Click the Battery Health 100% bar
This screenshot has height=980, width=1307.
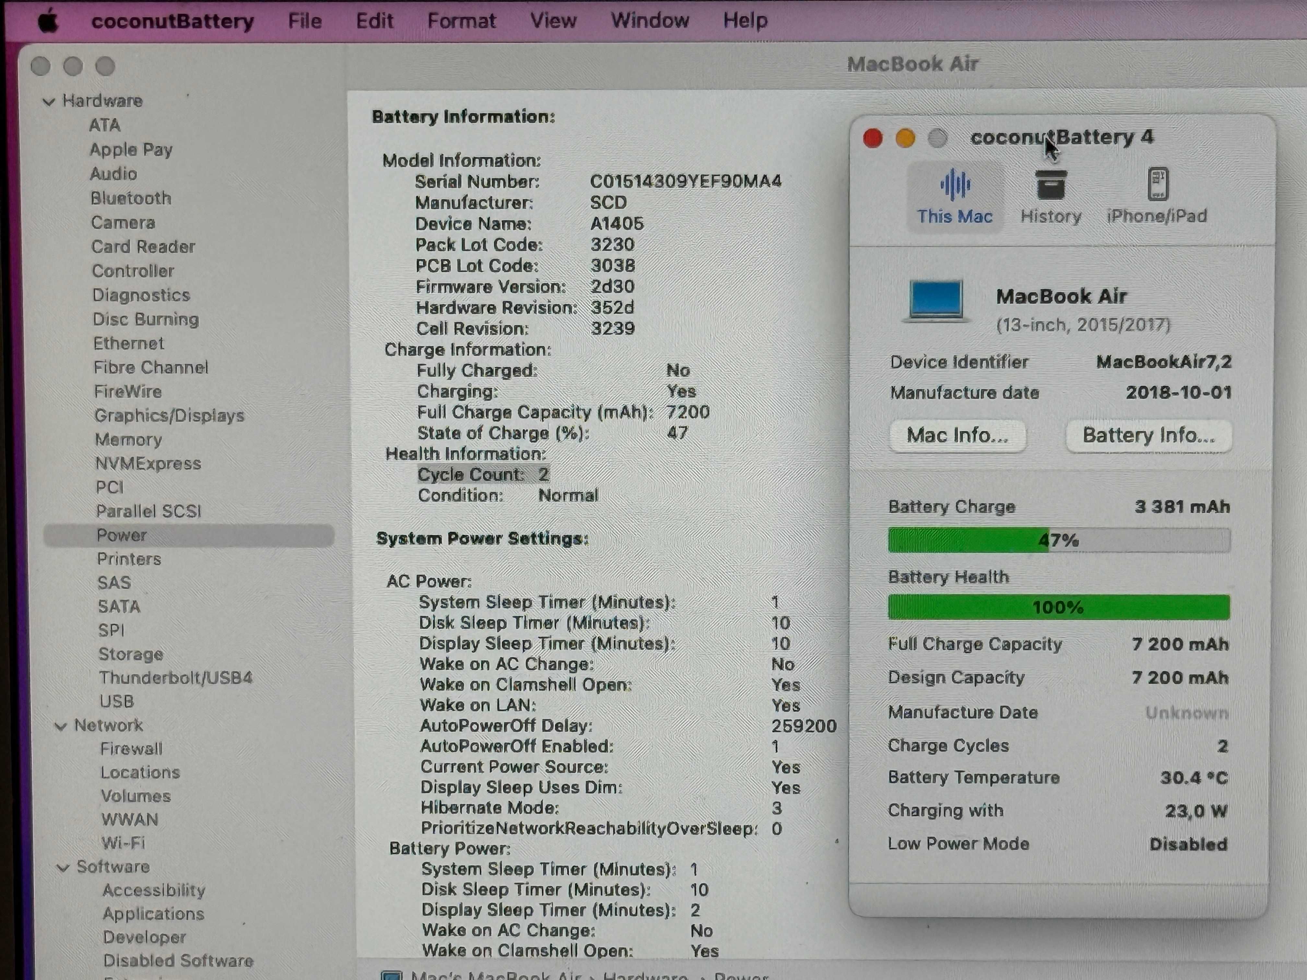click(1059, 607)
